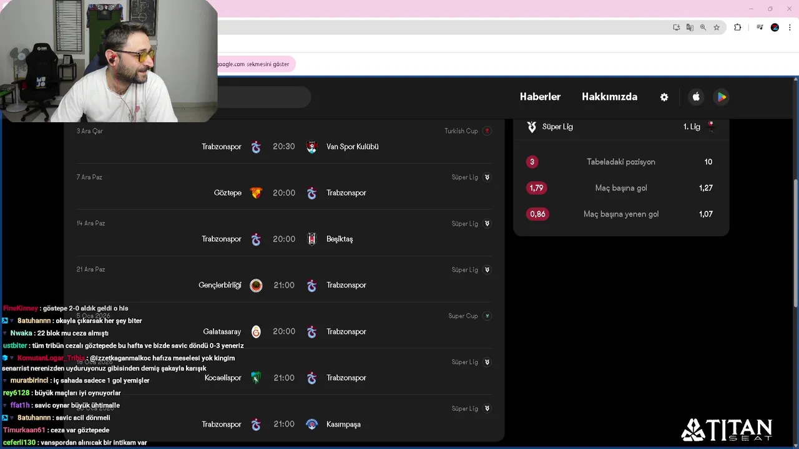Viewport: 799px width, 449px height.
Task: Open the Galatasaray team link
Action: click(x=222, y=332)
